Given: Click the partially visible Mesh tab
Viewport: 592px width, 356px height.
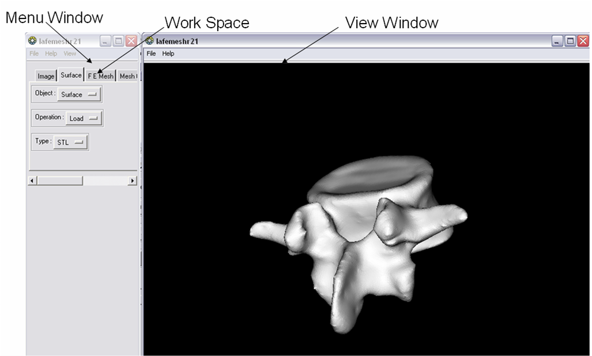Looking at the screenshot, I should [x=127, y=76].
